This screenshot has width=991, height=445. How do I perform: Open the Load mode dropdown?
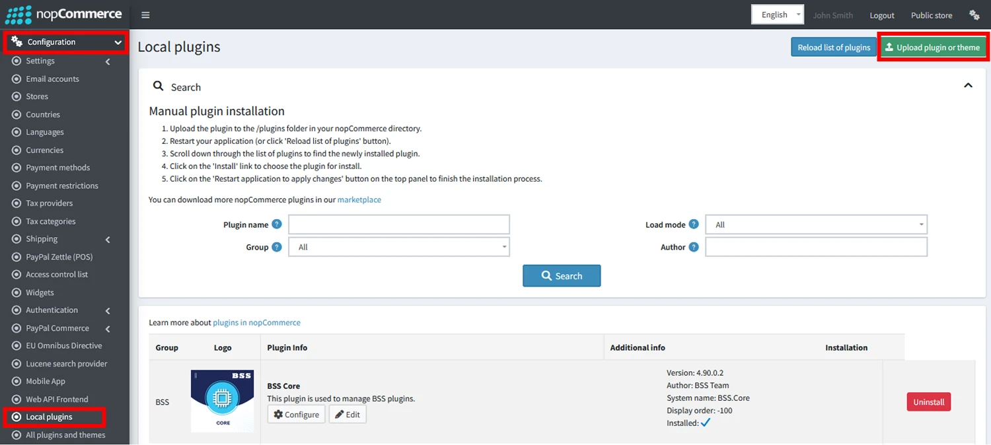(x=816, y=224)
